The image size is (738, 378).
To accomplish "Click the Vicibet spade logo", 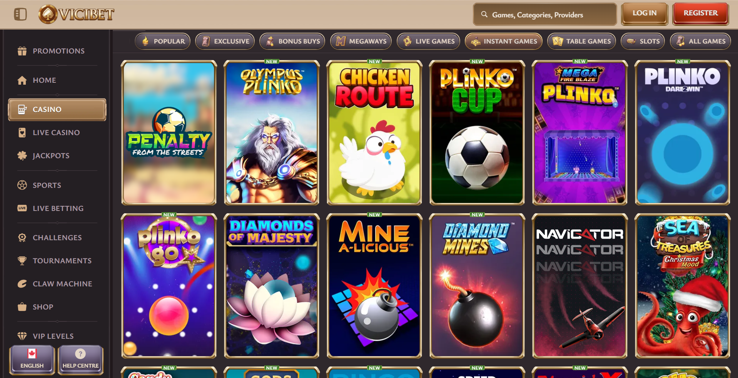I will pos(48,14).
